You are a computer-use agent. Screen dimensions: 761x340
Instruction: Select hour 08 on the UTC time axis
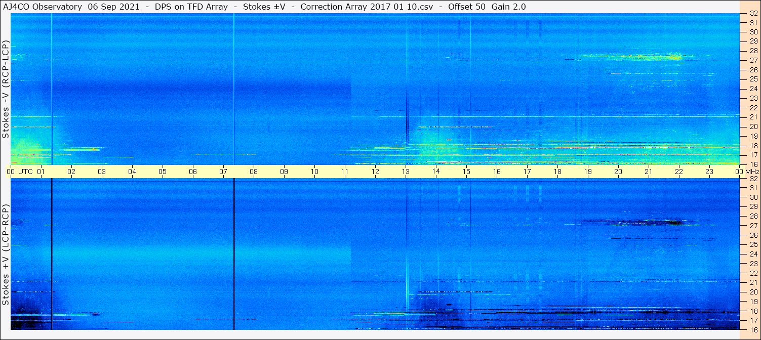pyautogui.click(x=254, y=172)
